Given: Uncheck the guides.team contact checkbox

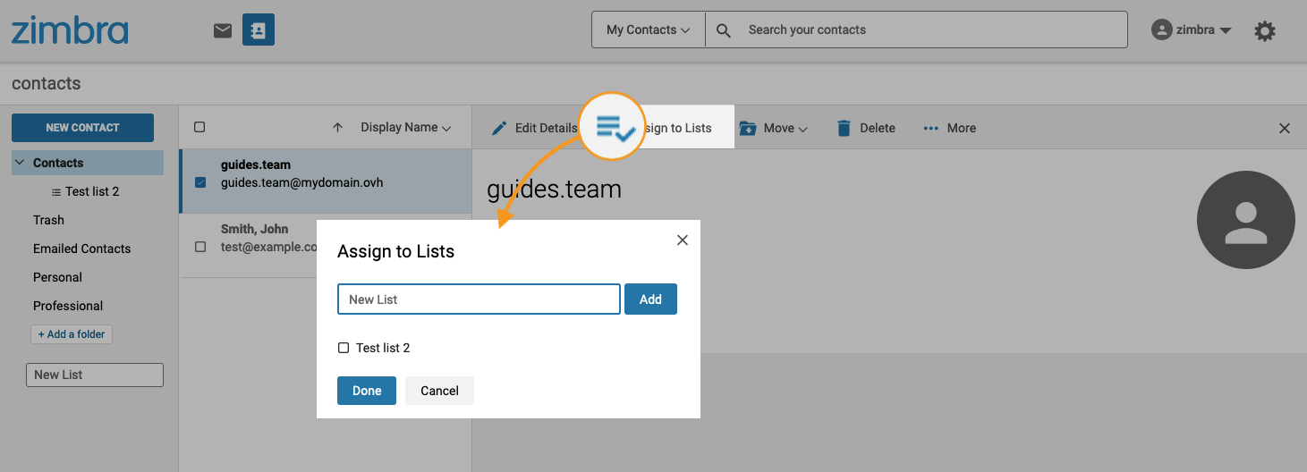Looking at the screenshot, I should click(x=200, y=182).
